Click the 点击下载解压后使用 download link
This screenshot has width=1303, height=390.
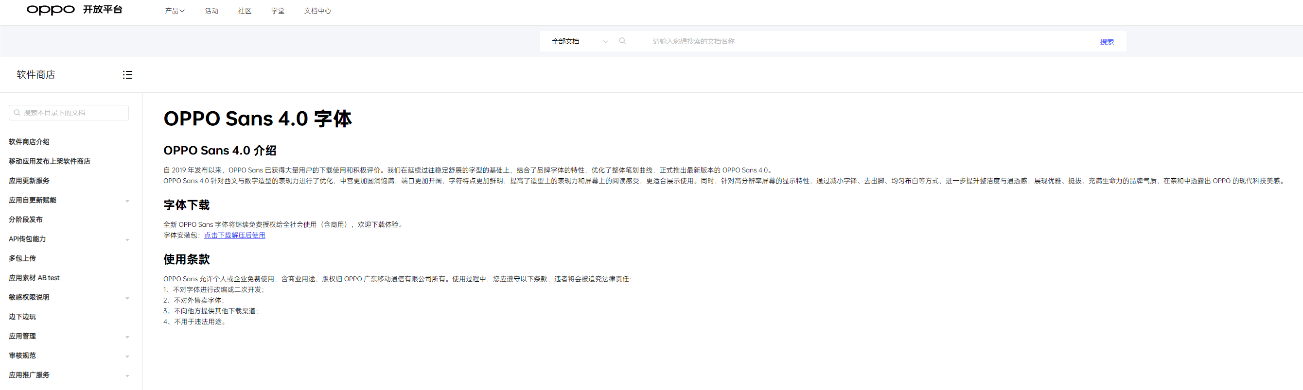point(235,236)
